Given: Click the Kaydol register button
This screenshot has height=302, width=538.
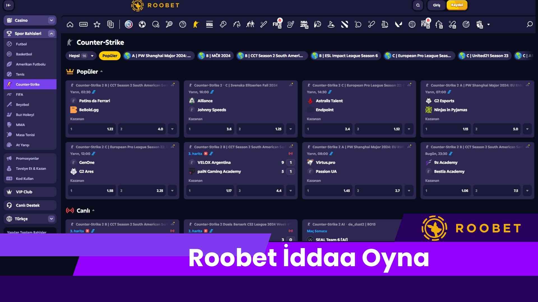Looking at the screenshot, I should point(457,5).
